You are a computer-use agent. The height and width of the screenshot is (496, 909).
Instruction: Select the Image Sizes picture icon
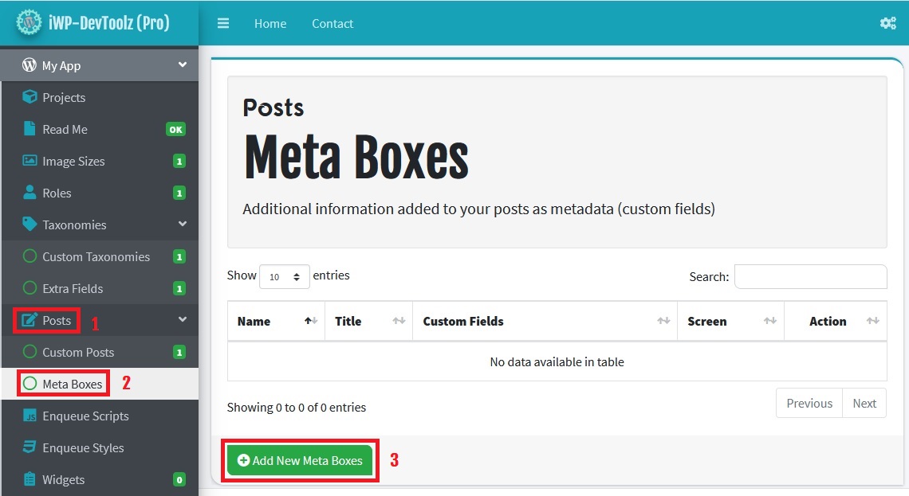[30, 161]
